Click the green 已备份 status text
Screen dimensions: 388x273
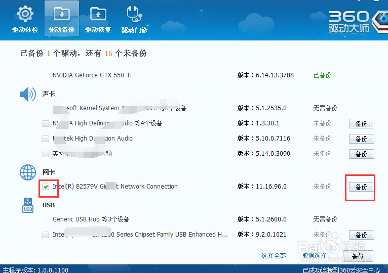[x=322, y=75]
